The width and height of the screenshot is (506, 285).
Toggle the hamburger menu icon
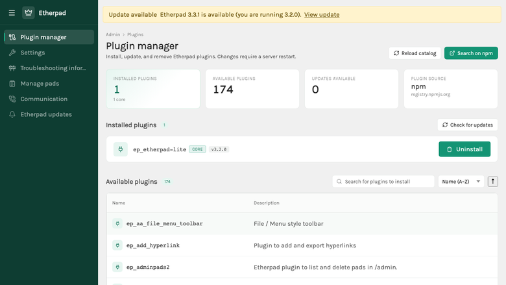(x=12, y=13)
